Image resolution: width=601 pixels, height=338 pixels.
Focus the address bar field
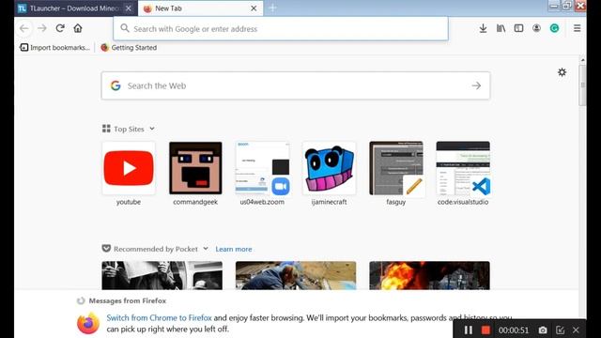281,28
